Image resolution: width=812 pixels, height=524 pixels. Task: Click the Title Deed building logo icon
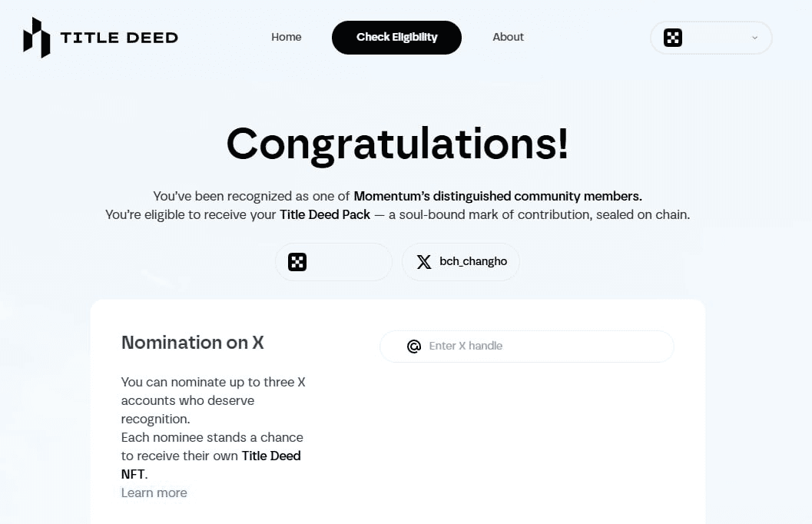click(36, 37)
